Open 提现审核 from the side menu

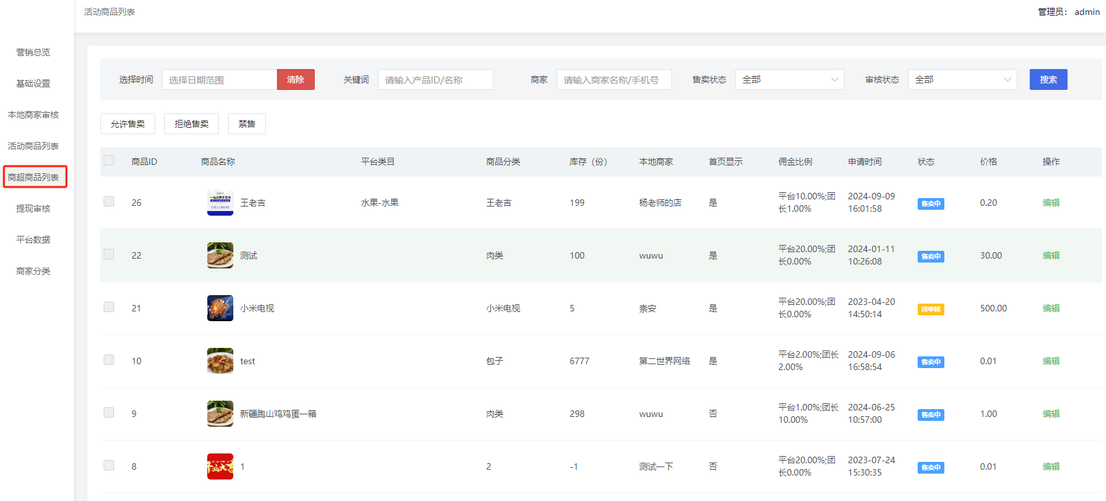click(33, 208)
